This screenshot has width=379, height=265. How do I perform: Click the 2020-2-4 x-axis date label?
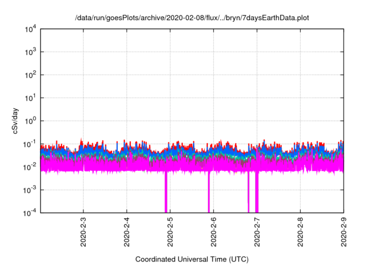(127, 232)
